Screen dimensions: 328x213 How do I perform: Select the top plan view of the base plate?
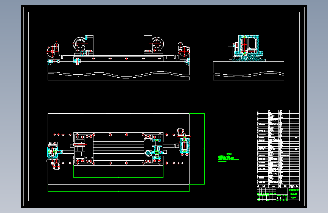118,149
